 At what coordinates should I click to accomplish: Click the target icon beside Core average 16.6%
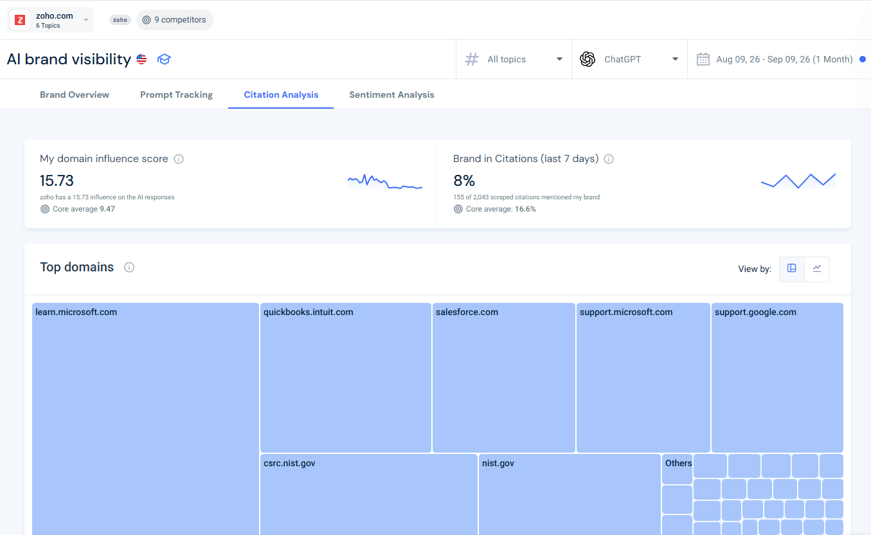tap(458, 209)
